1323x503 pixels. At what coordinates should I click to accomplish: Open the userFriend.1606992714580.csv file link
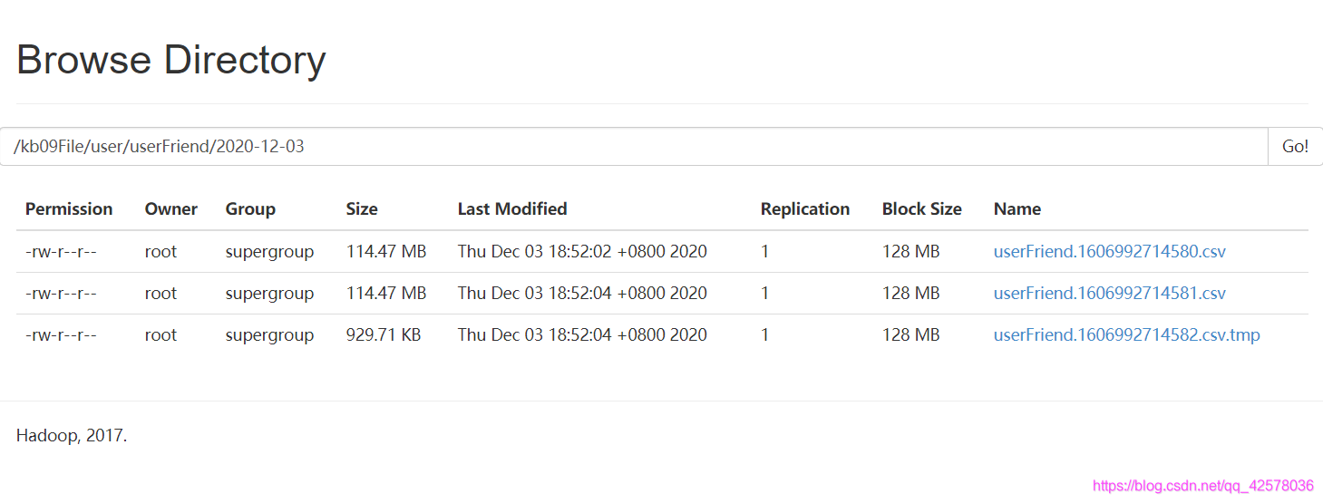(1109, 251)
